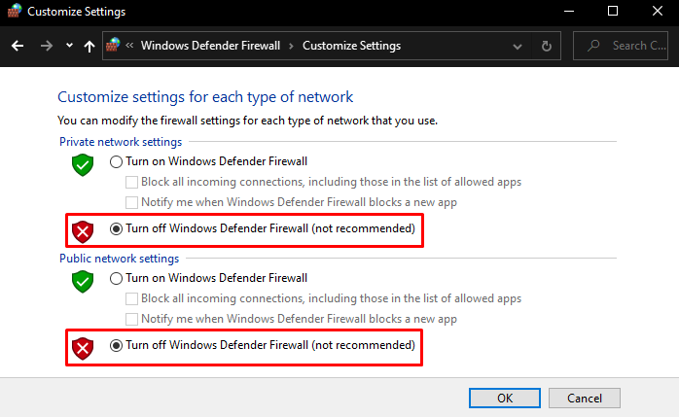Select Turn on Windows Defender Firewall for public network
This screenshot has width=679, height=417.
pos(117,278)
